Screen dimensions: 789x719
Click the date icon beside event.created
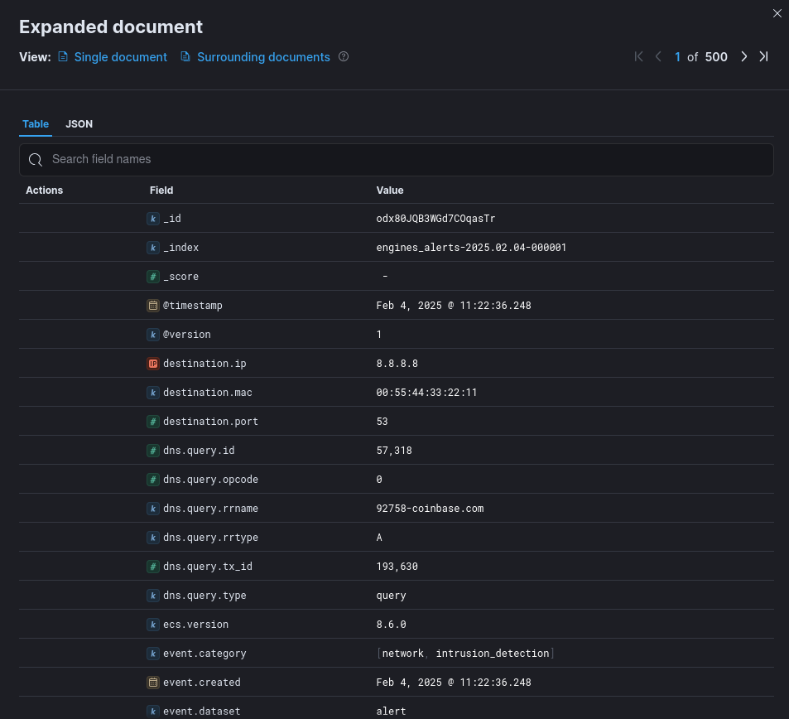pyautogui.click(x=153, y=683)
